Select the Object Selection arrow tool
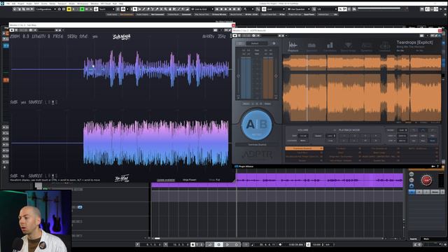 pos(135,9)
